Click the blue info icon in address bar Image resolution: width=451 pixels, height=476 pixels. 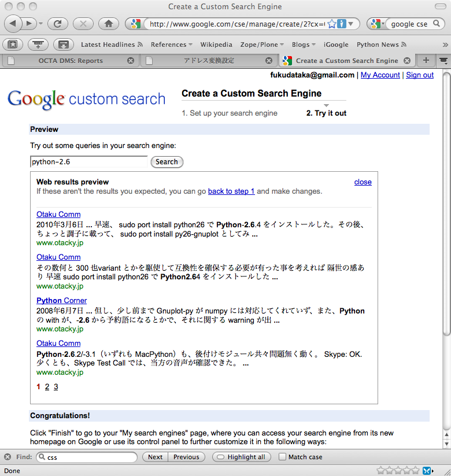342,24
